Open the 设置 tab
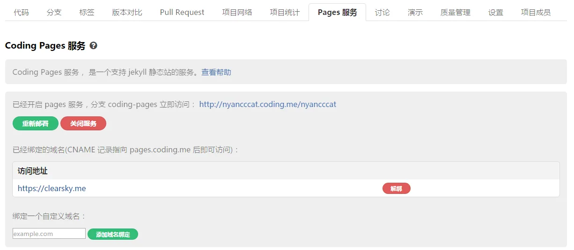The width and height of the screenshot is (574, 250). coord(495,12)
